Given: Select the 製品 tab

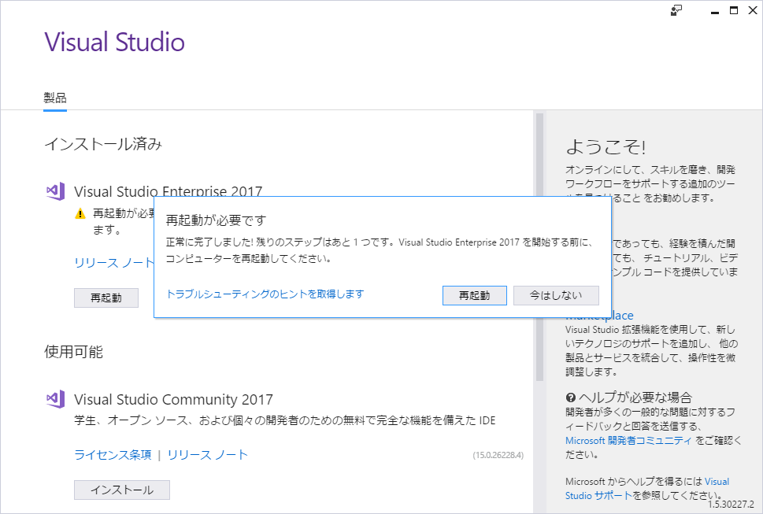Looking at the screenshot, I should pos(55,98).
